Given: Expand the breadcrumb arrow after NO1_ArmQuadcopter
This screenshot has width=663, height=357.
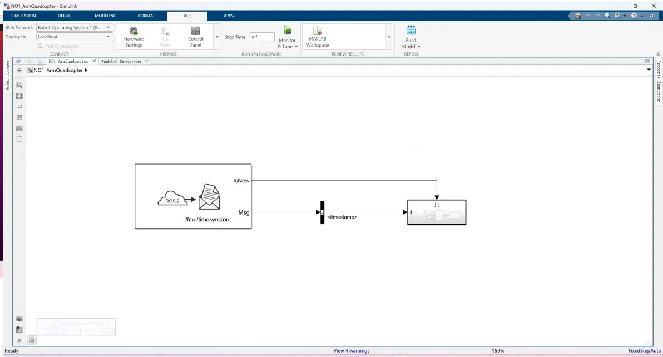Looking at the screenshot, I should point(86,70).
